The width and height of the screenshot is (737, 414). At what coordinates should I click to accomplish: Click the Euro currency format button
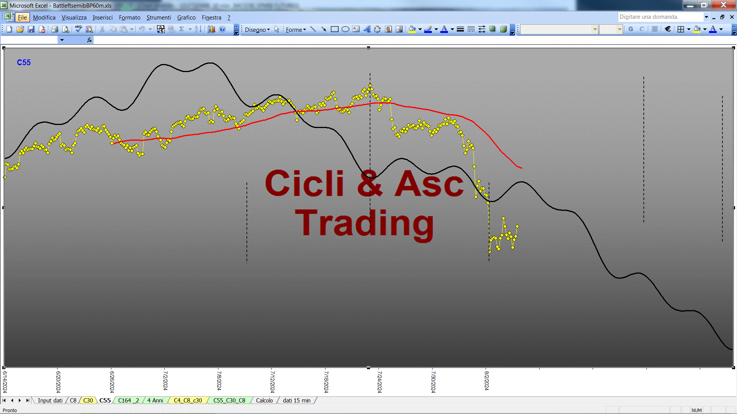(x=668, y=29)
